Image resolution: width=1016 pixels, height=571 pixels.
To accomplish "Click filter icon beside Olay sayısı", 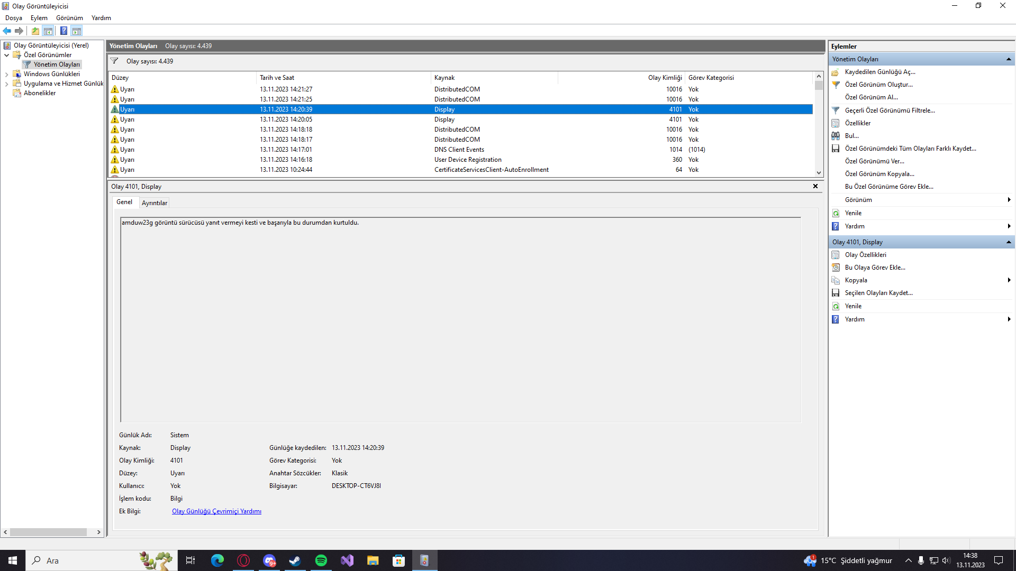I will coord(114,61).
